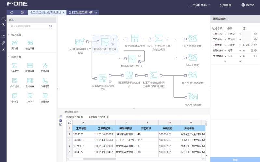The width and height of the screenshot is (260, 162).
Task: Click the 从ERP读取明细工单数据 node
Action: click(80, 41)
